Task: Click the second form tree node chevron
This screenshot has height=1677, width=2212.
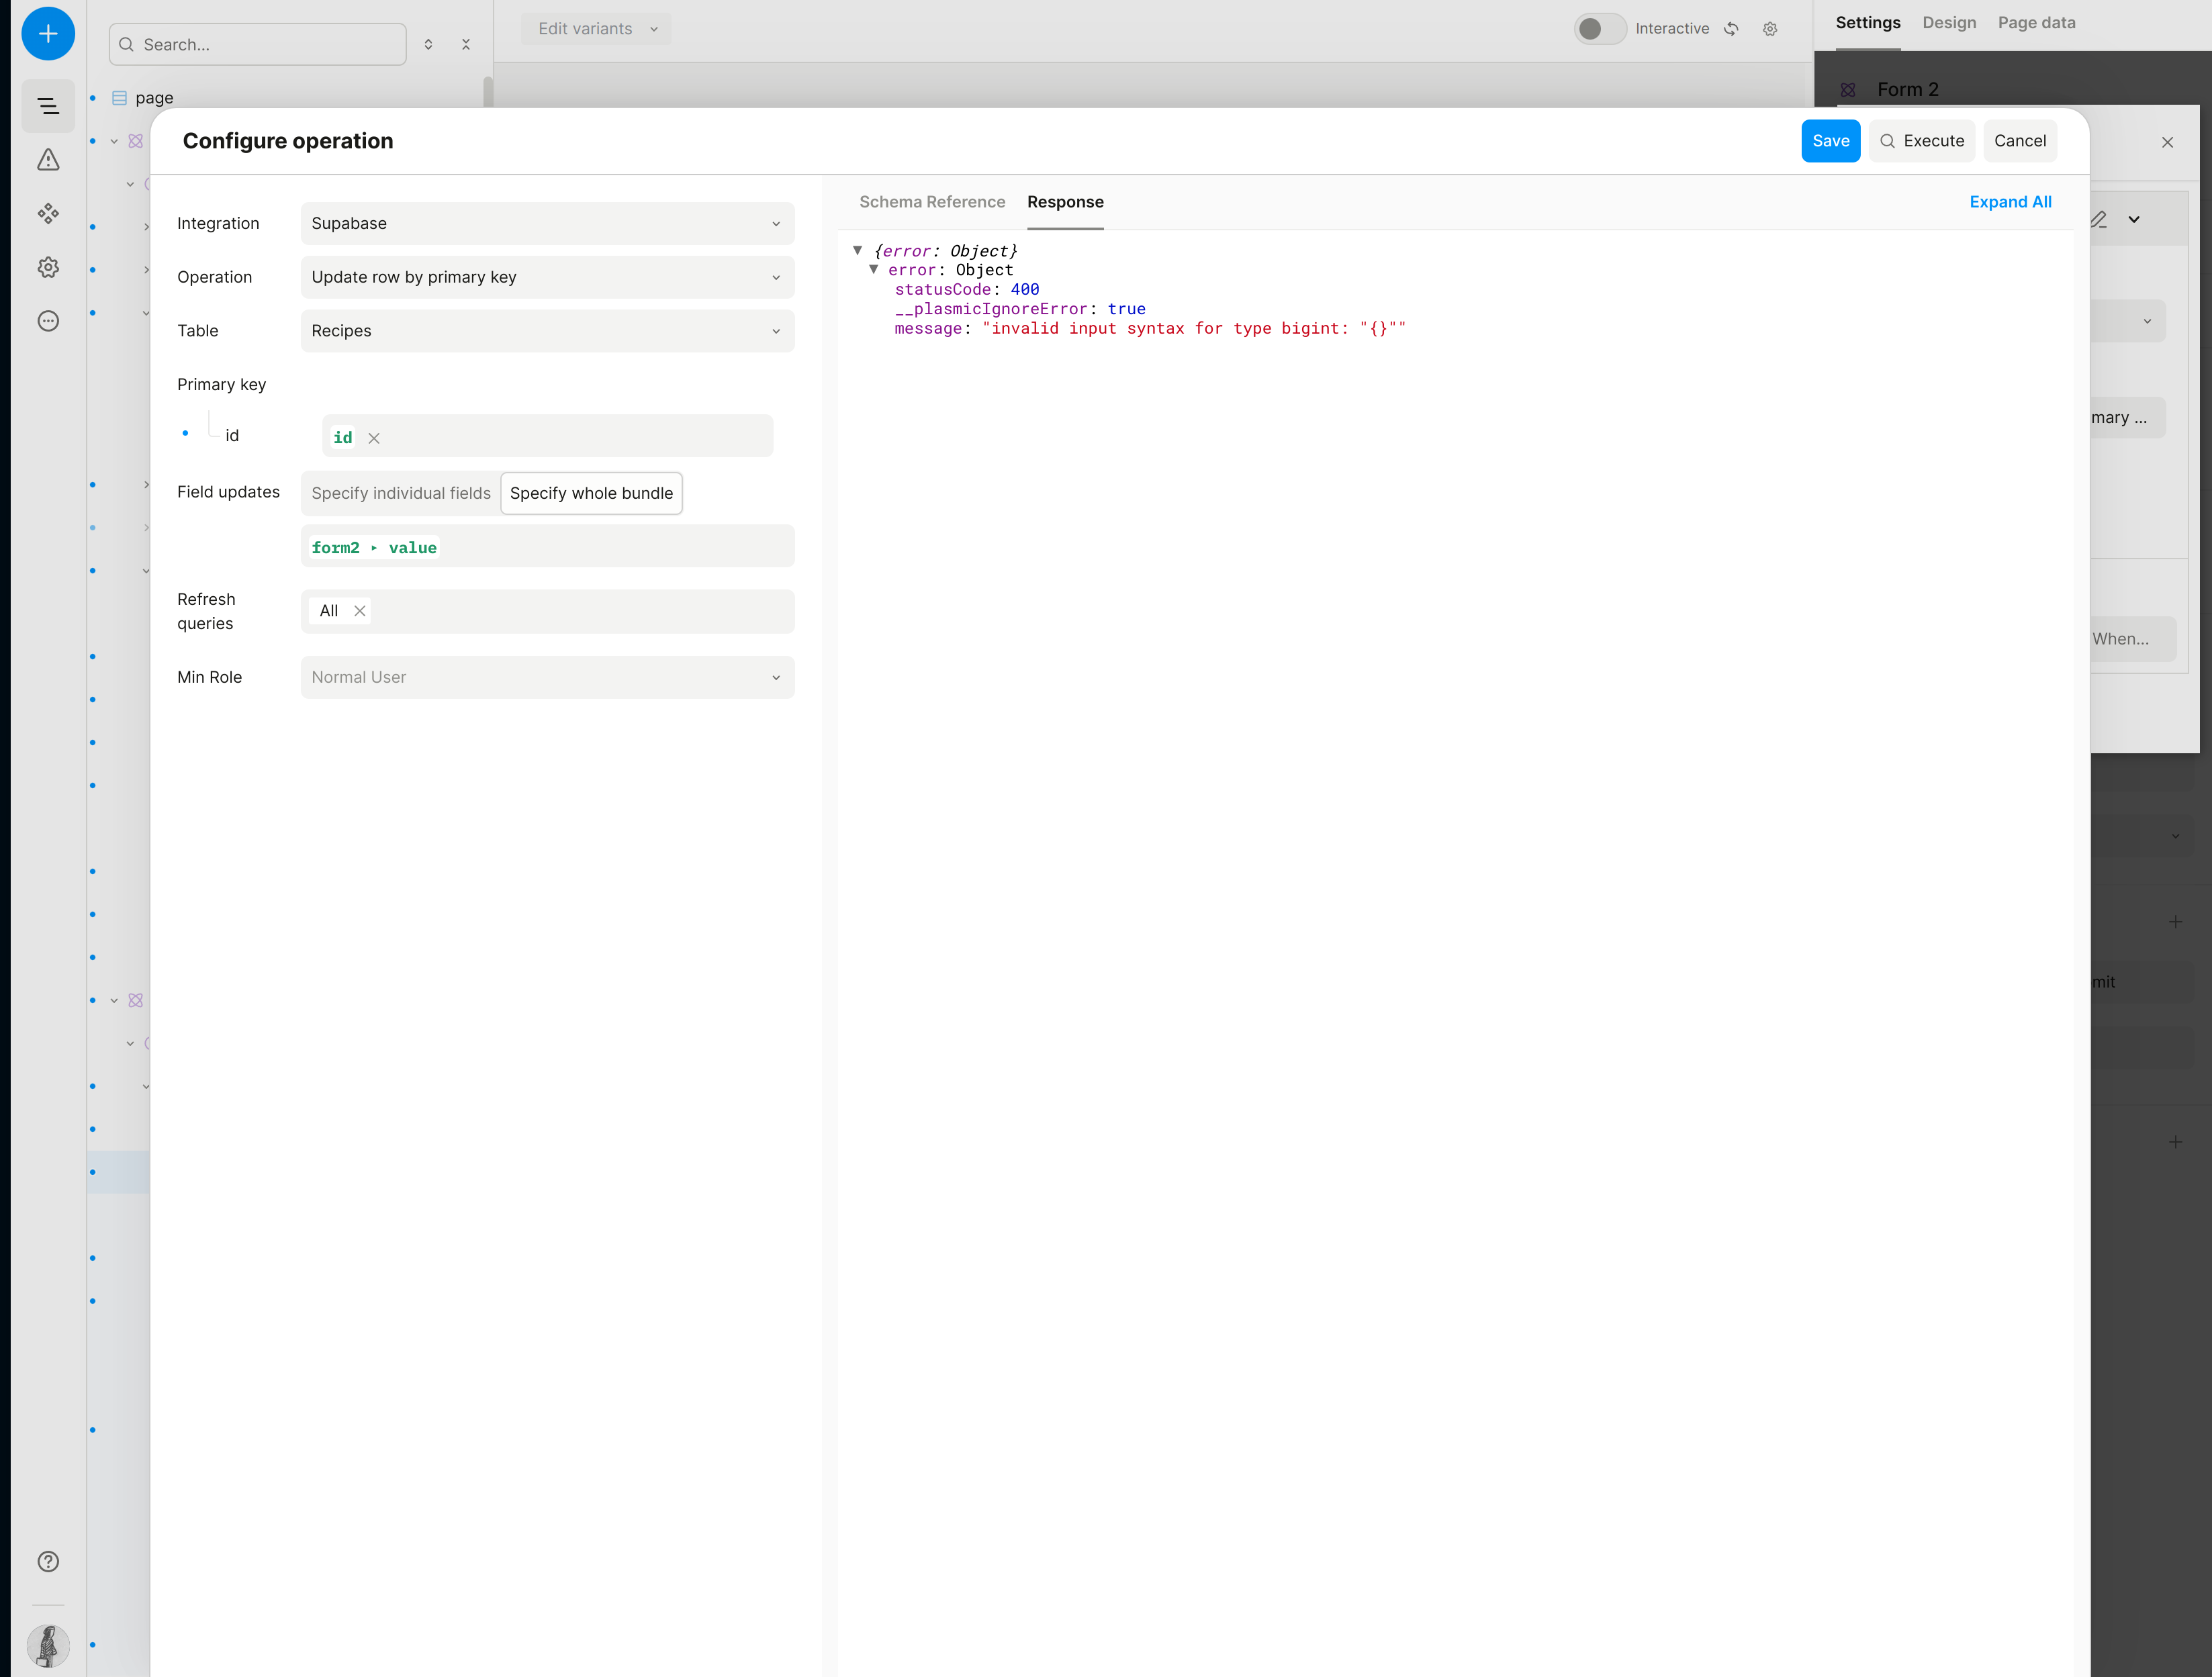Action: point(114,1001)
